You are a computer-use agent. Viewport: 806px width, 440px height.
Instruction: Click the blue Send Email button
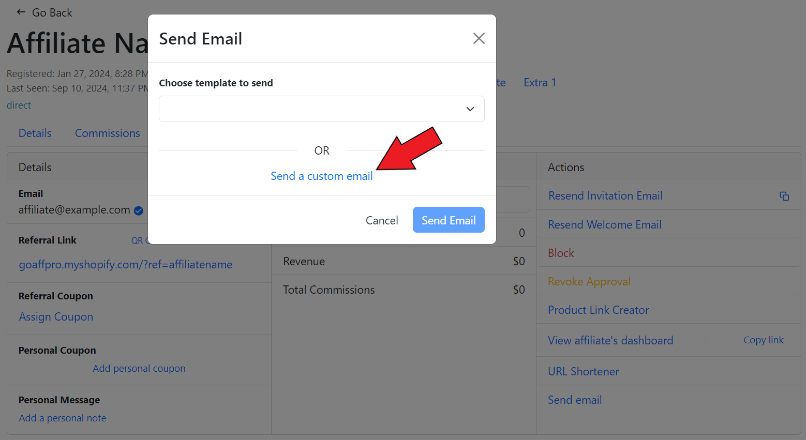448,220
